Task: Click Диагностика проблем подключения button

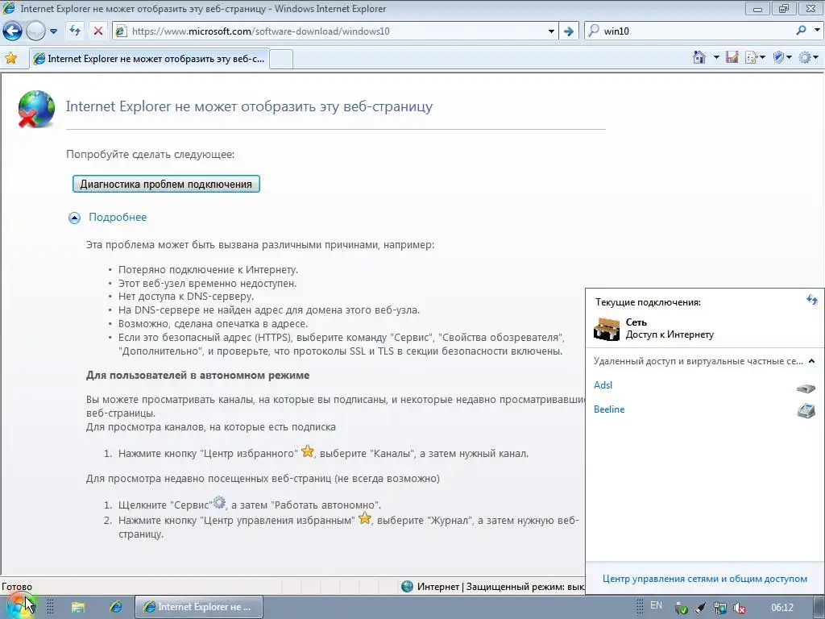Action: click(x=166, y=185)
